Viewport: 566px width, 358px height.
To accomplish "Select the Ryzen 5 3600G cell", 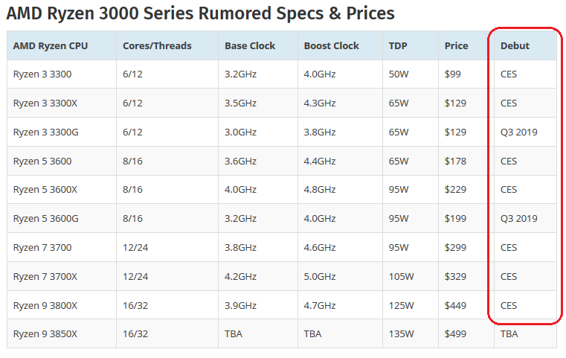I will [x=45, y=219].
